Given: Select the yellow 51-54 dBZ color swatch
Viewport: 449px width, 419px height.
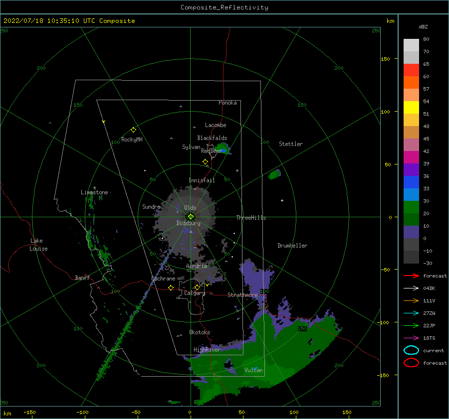Looking at the screenshot, I should pyautogui.click(x=411, y=108).
